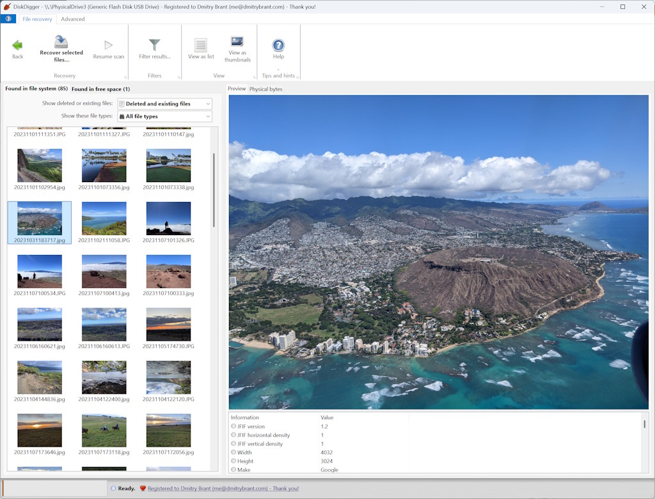The image size is (655, 499).
Task: Select the JFIF version radio button
Action: click(x=234, y=426)
